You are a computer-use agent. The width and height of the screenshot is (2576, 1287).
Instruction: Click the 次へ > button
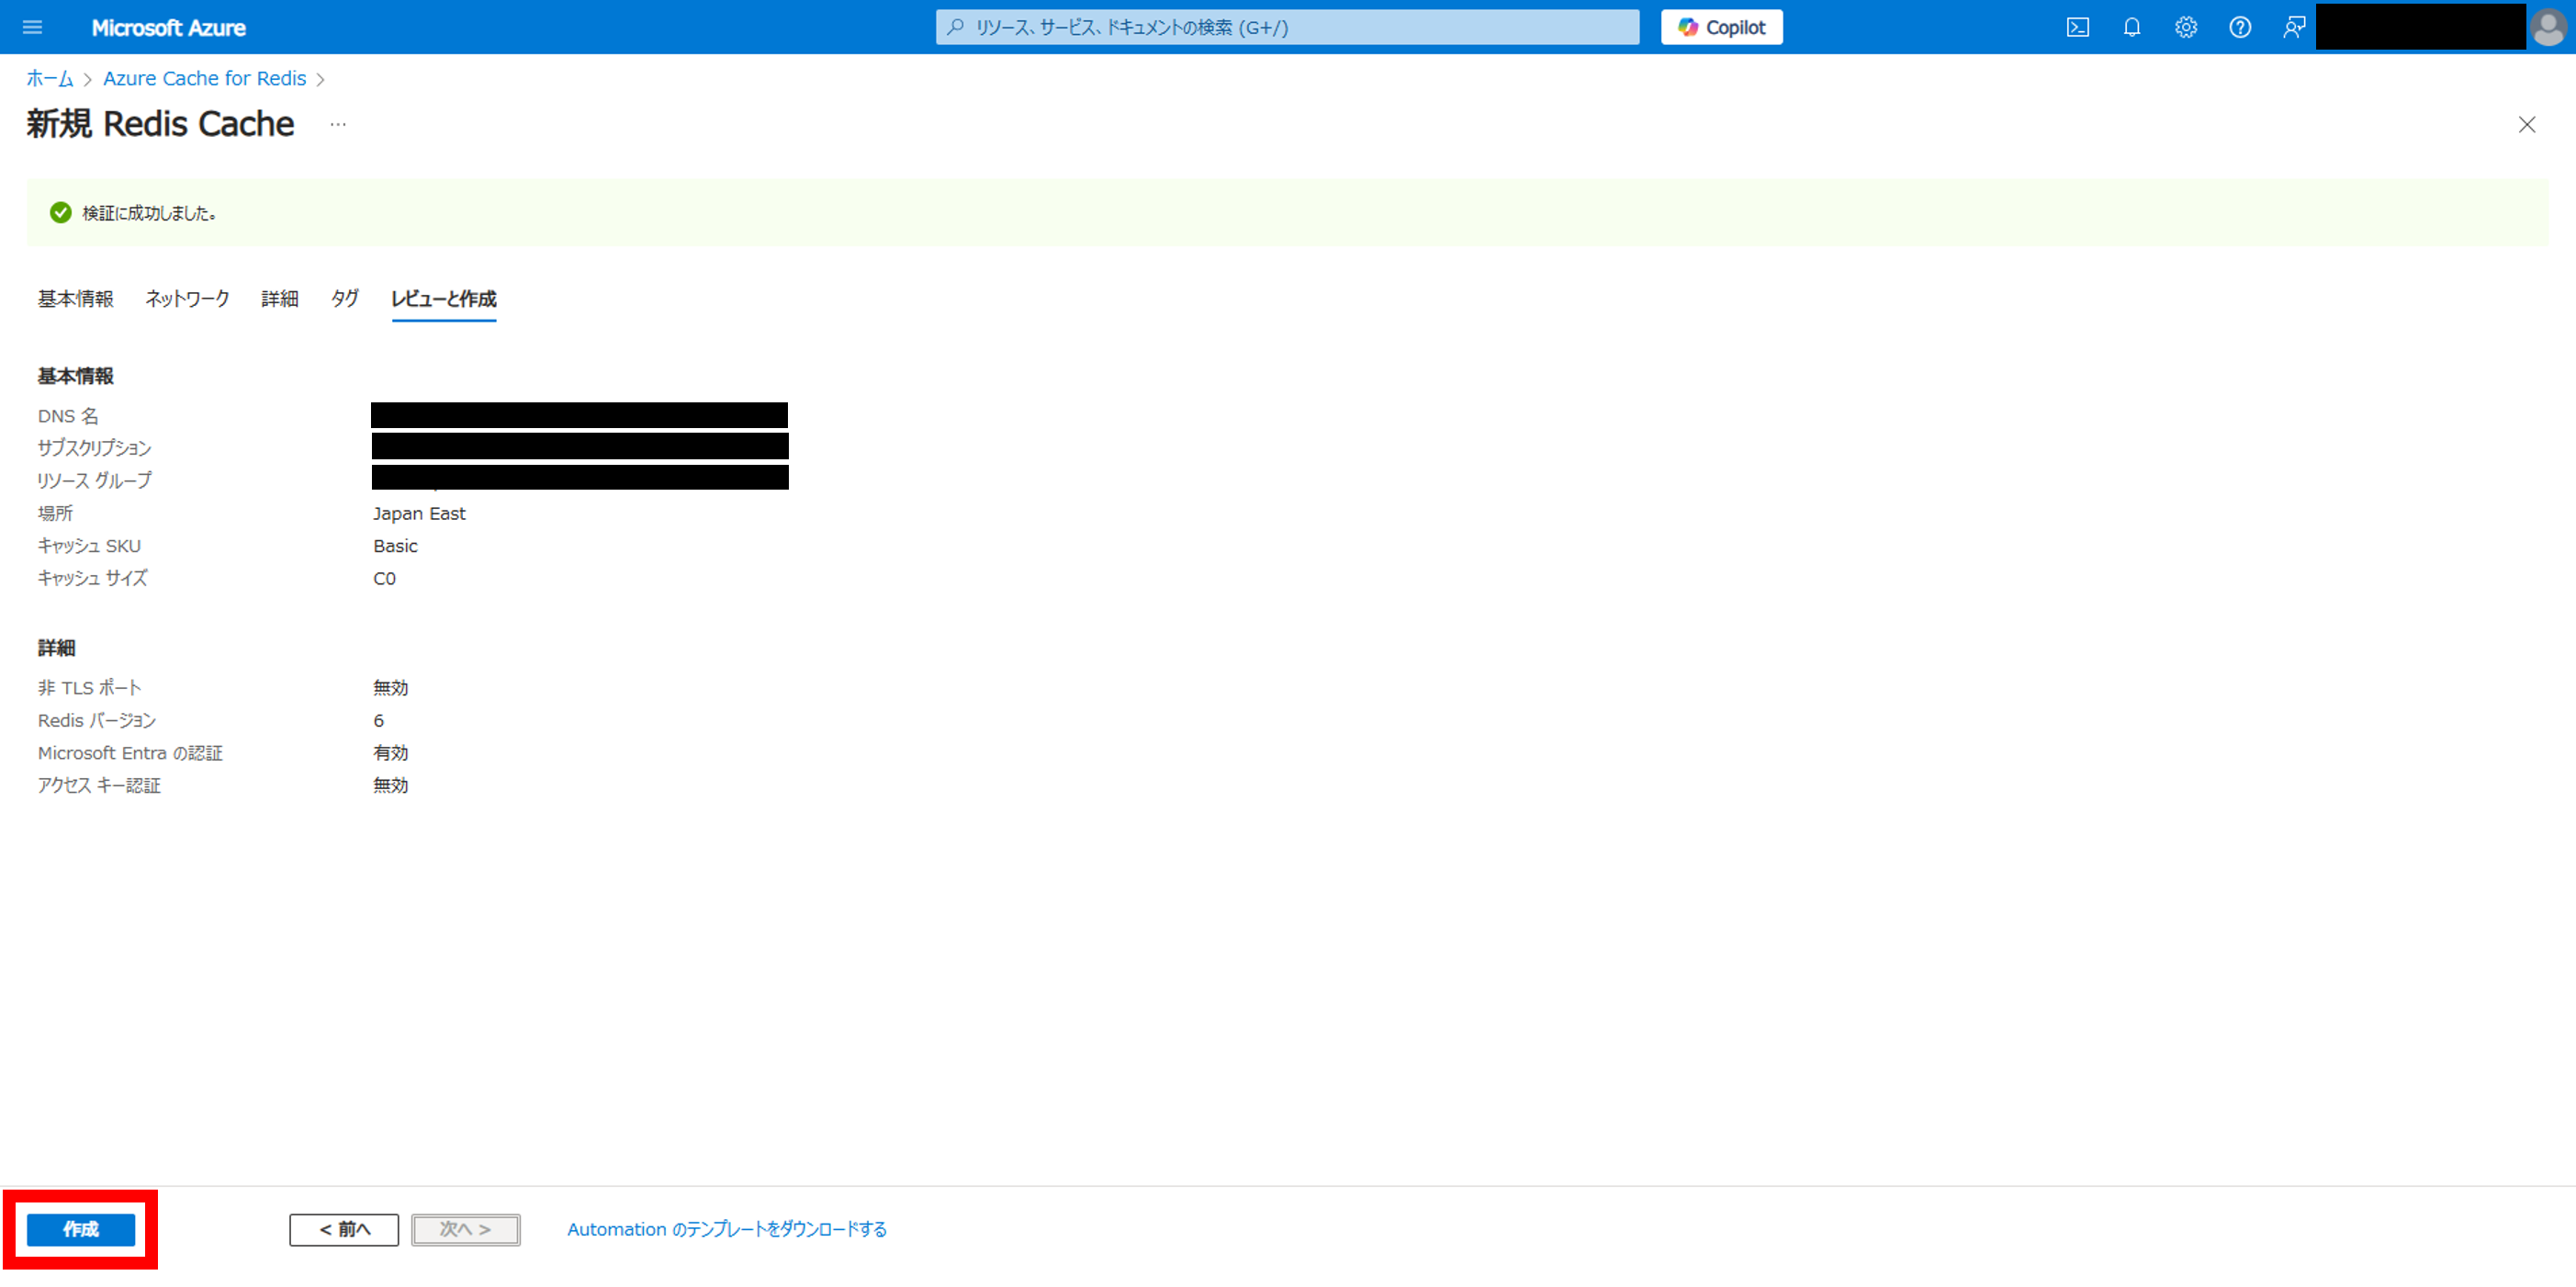pyautogui.click(x=465, y=1229)
